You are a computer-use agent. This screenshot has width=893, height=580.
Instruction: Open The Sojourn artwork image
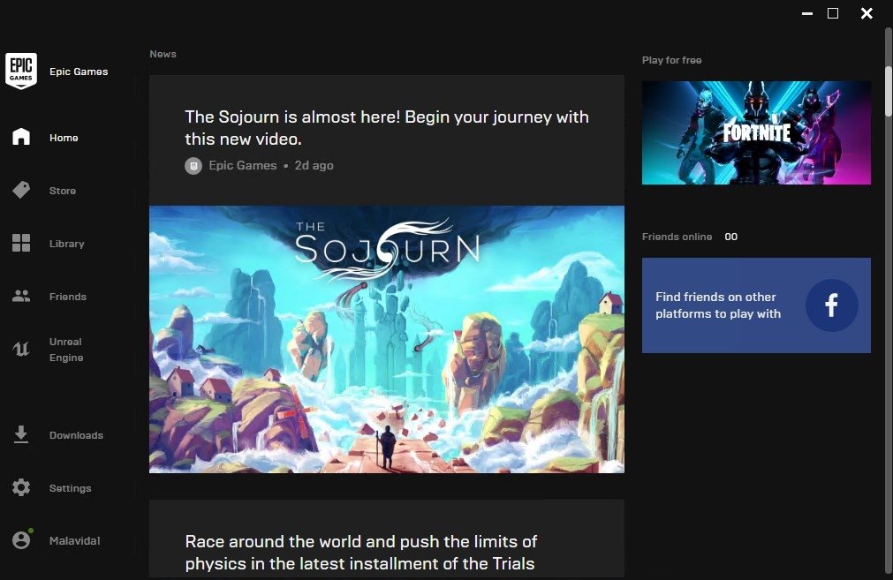[387, 339]
